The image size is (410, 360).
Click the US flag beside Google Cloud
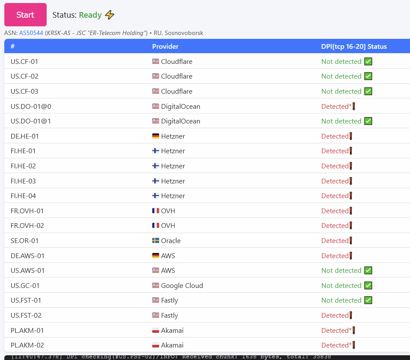point(156,285)
